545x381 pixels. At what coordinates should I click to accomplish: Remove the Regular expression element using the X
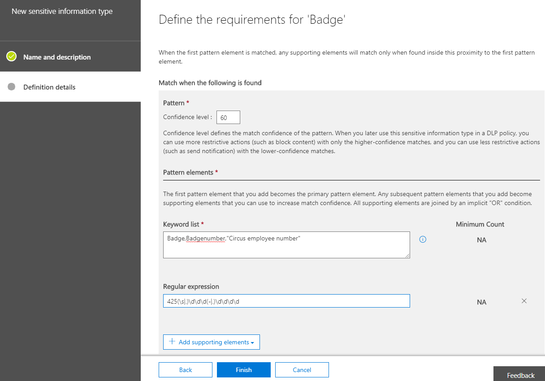pyautogui.click(x=524, y=301)
